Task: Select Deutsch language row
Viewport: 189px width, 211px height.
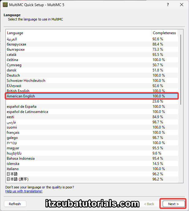Action: (x=13, y=75)
